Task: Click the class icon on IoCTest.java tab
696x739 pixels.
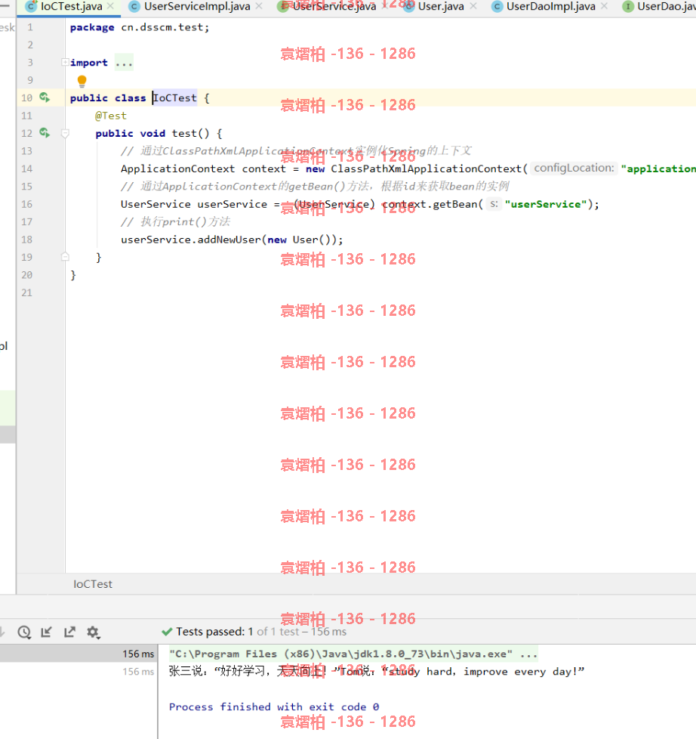Action: tap(31, 6)
